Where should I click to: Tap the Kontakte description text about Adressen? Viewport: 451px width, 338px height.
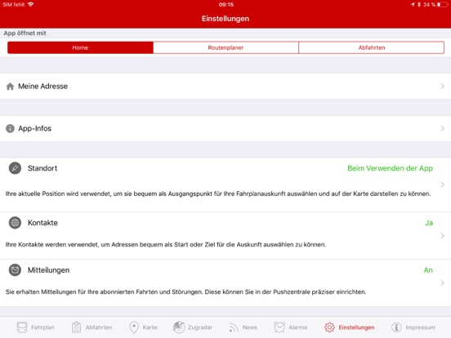166,245
